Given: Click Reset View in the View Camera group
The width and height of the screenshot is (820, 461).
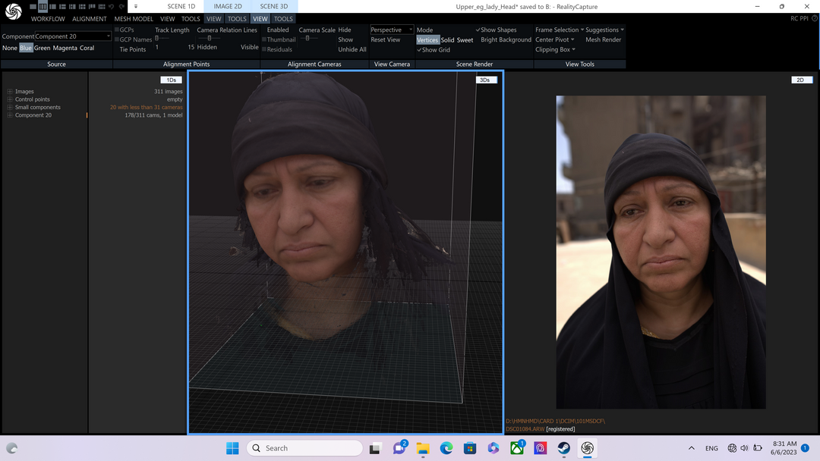Looking at the screenshot, I should [387, 39].
